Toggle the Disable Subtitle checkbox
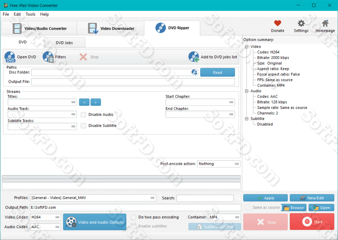The height and width of the screenshot is (240, 338). coord(83,126)
